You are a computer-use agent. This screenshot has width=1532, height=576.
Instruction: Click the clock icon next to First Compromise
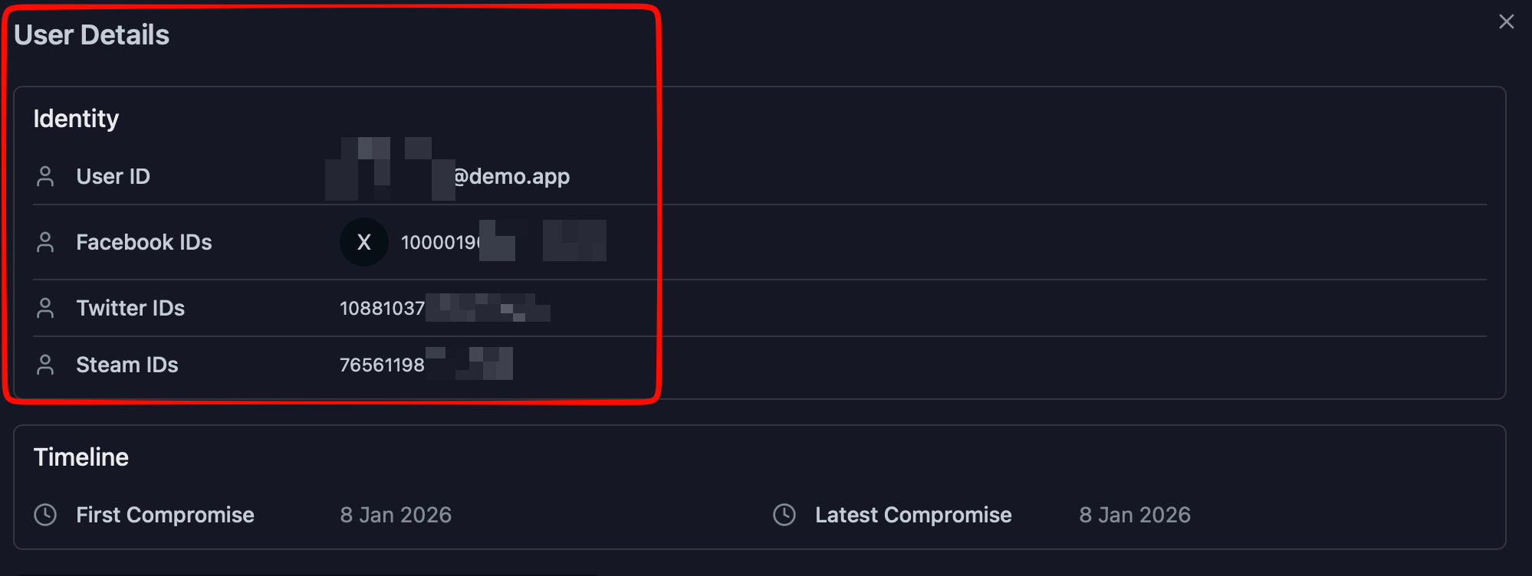[x=45, y=515]
